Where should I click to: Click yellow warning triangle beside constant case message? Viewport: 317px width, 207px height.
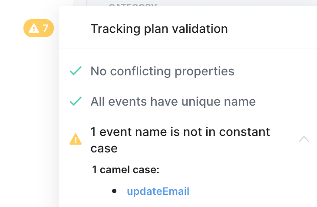[76, 139]
